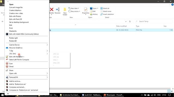Open TBoard.pptx PowerPoint from taskbar
The image size is (174, 97).
click(x=113, y=95)
